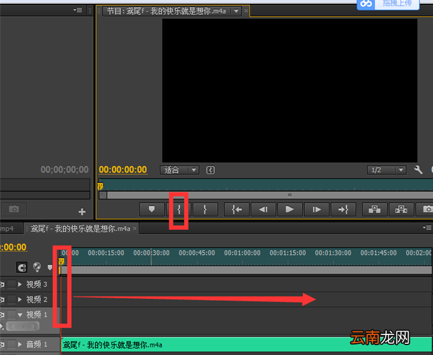
Task: Click the source panel camera button
Action: (x=14, y=209)
